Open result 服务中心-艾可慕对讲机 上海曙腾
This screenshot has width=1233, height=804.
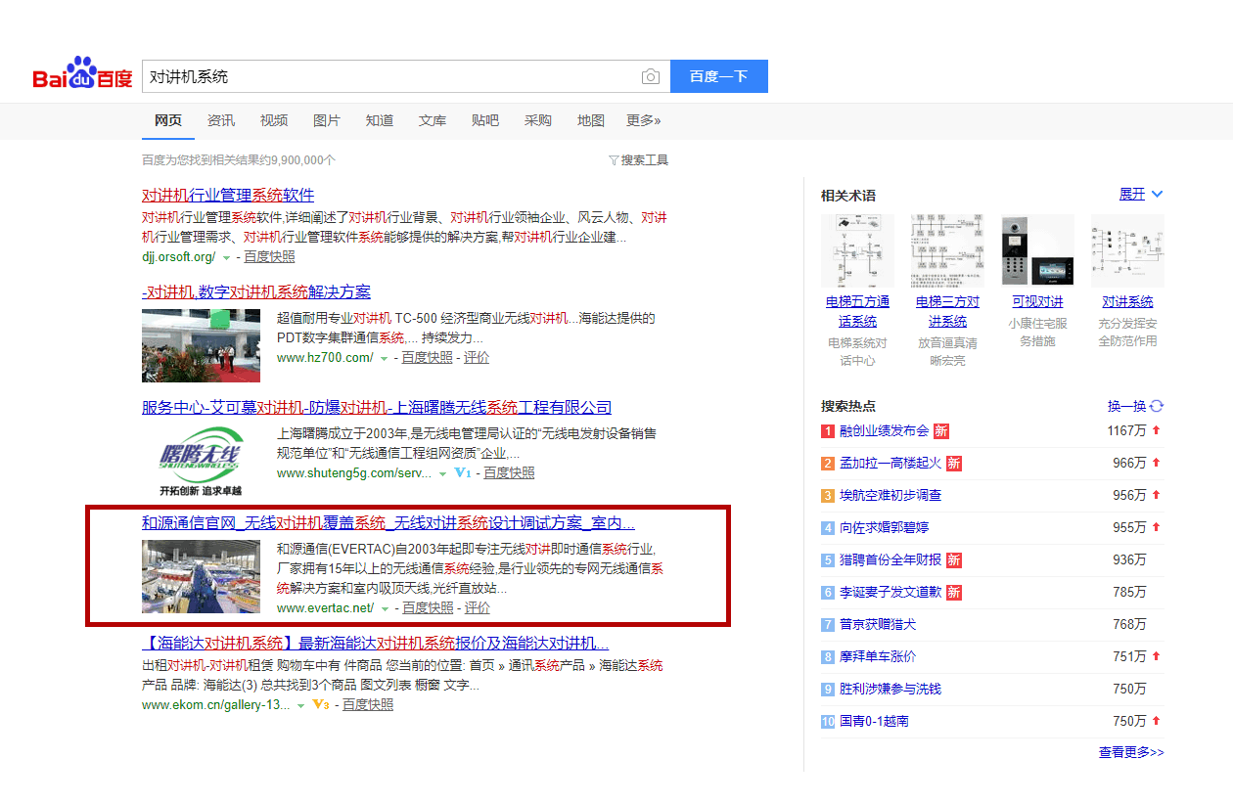pos(377,407)
